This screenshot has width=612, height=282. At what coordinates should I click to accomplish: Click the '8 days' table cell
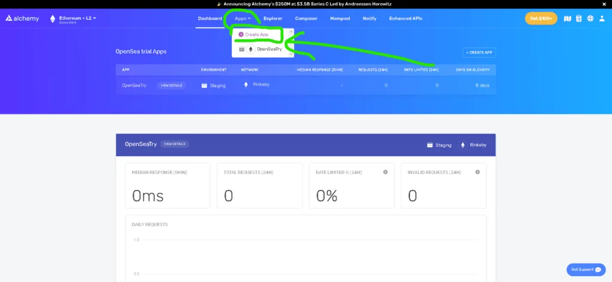click(x=482, y=85)
